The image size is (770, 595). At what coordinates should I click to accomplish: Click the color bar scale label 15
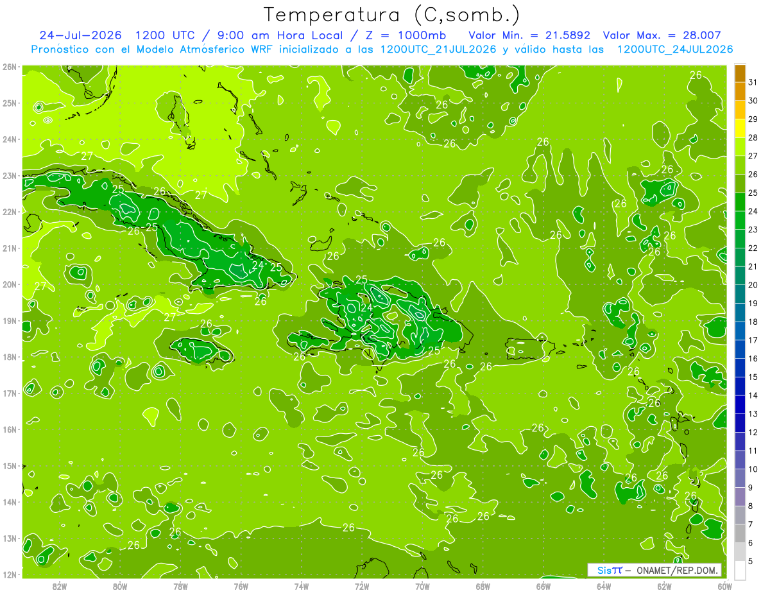pos(753,377)
